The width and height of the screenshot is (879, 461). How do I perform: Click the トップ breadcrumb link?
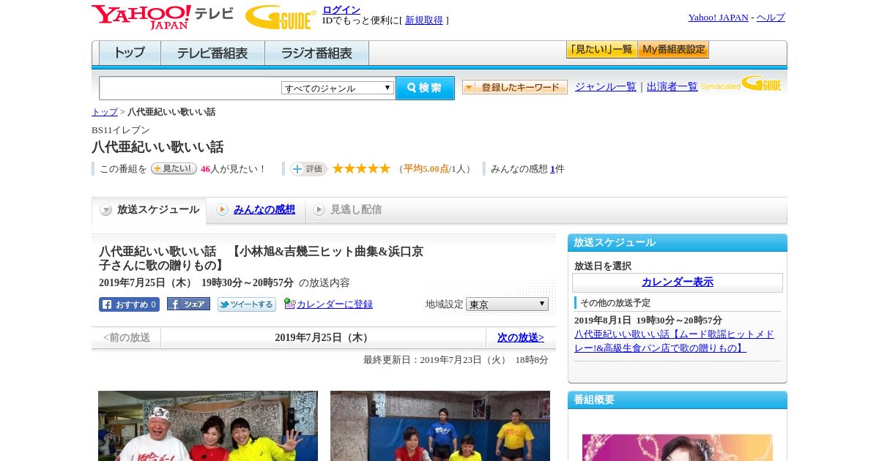105,112
